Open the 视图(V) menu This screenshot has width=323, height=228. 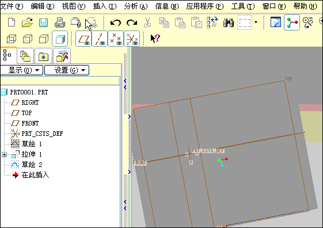pyautogui.click(x=74, y=6)
